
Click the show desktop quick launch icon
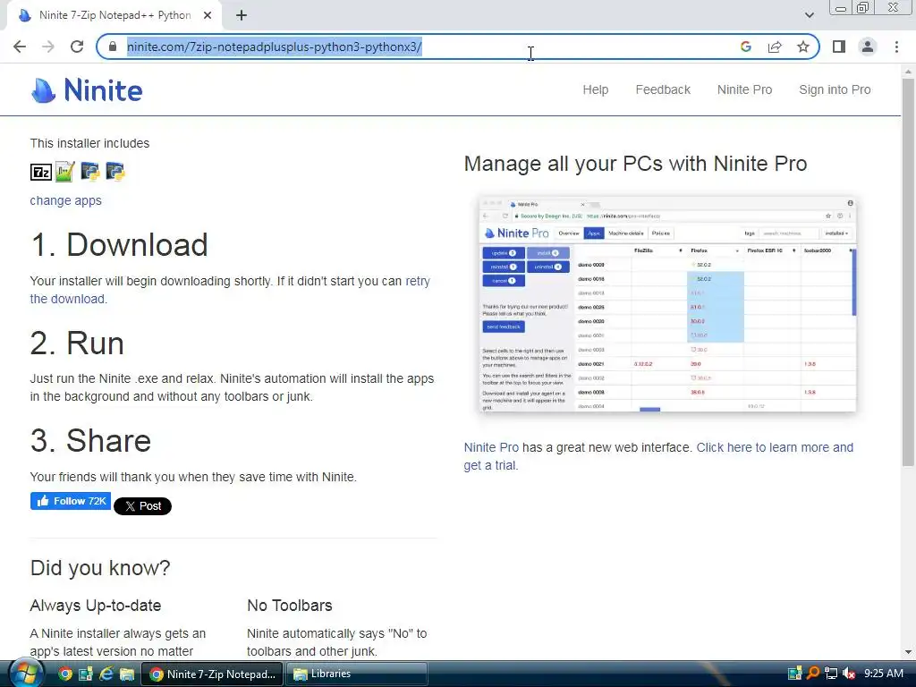86,674
